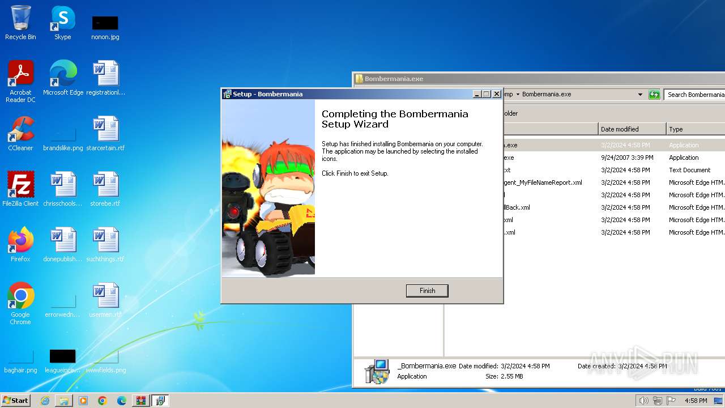This screenshot has width=725, height=408.
Task: Open Internet Explorer from the taskbar
Action: pyautogui.click(x=45, y=401)
